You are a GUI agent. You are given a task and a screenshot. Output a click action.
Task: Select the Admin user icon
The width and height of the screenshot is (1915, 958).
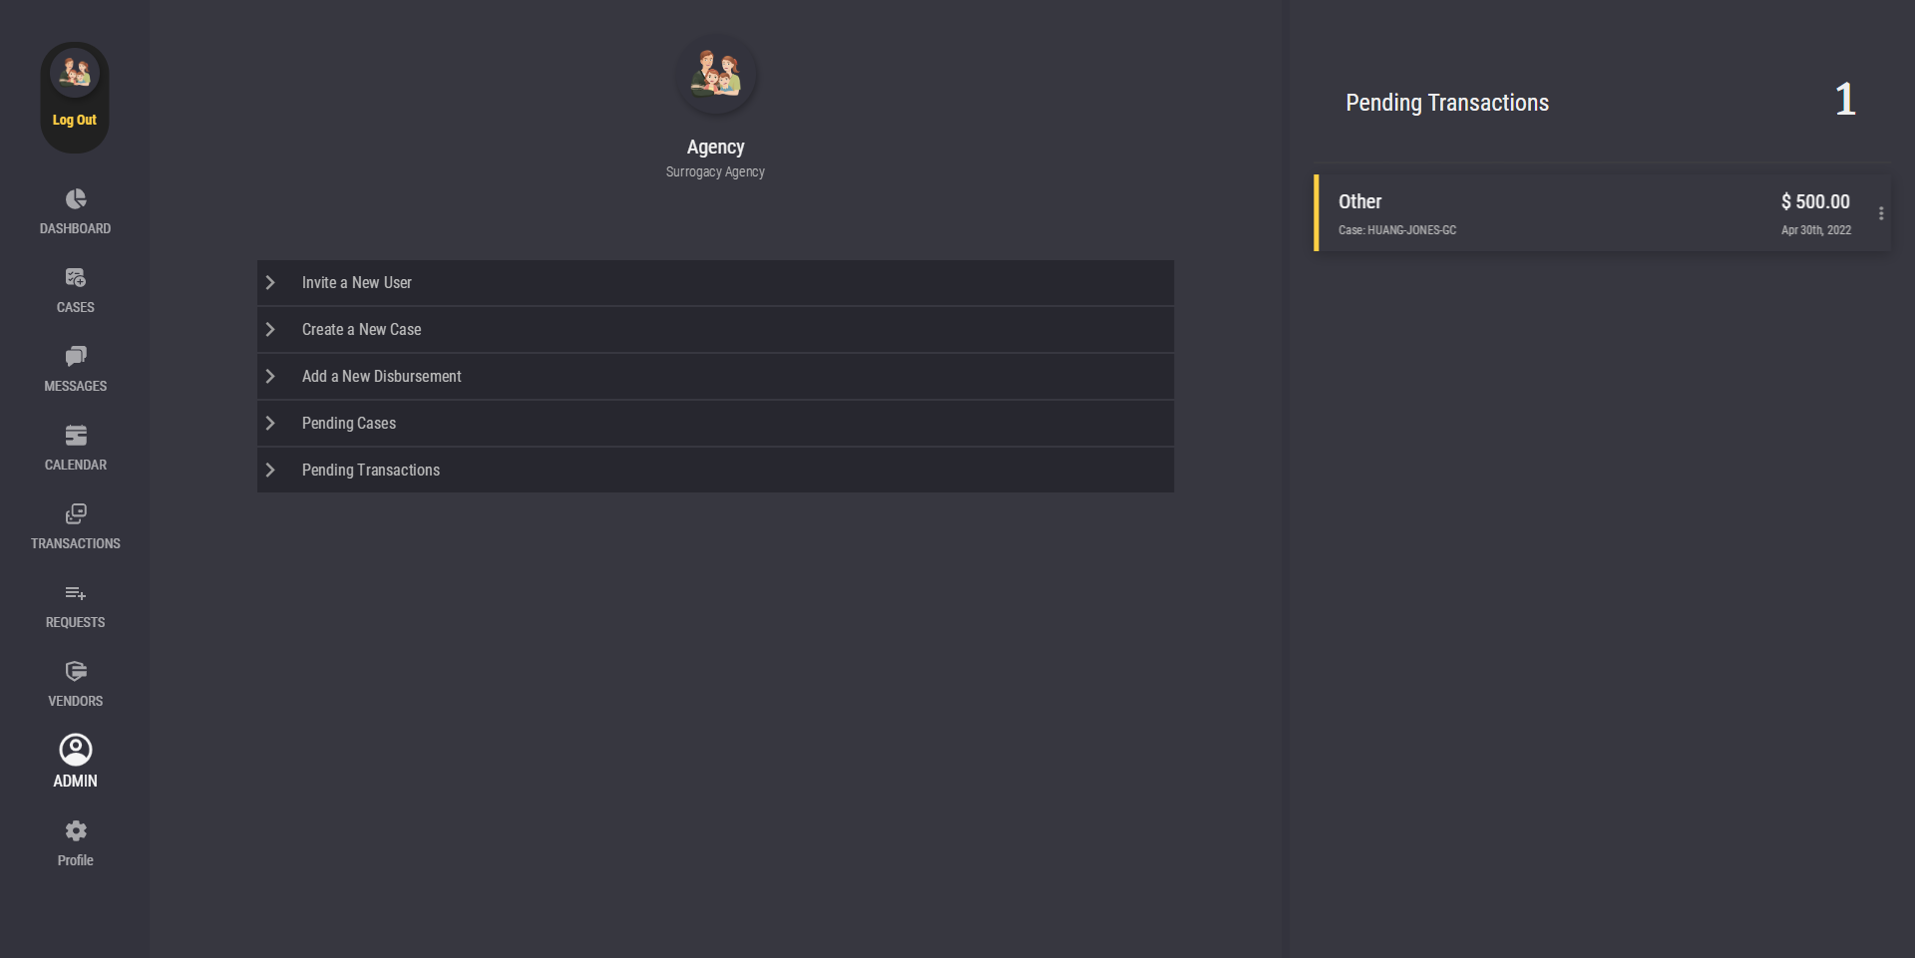(76, 751)
